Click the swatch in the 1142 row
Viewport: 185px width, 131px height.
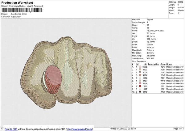point(140,73)
